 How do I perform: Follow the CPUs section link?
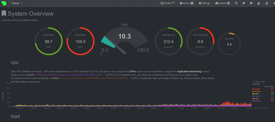133,71
